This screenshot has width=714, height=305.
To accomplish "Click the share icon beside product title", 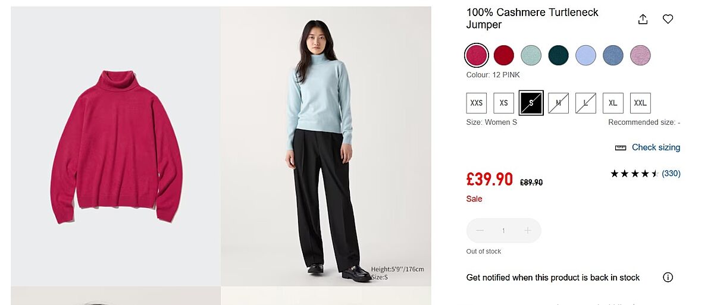I will (x=643, y=19).
